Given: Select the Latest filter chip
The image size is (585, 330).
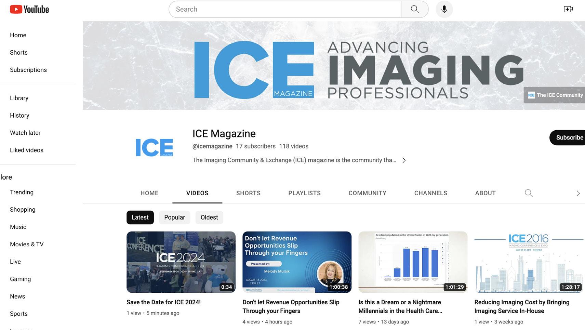Looking at the screenshot, I should [140, 217].
